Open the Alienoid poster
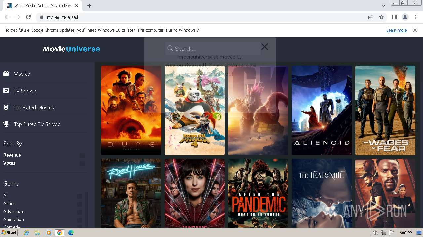This screenshot has height=237, width=423. point(322,110)
